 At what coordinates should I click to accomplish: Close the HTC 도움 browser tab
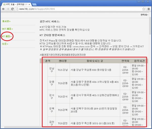(29, 5)
